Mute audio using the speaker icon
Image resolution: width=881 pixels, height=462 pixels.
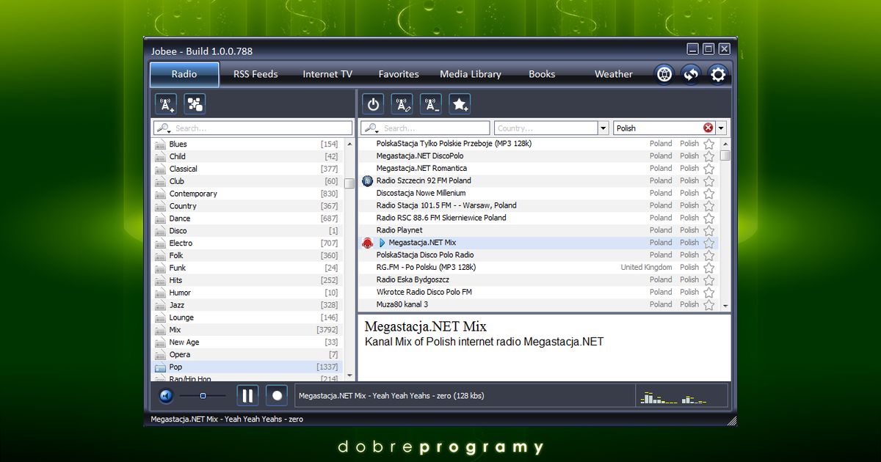(x=166, y=396)
